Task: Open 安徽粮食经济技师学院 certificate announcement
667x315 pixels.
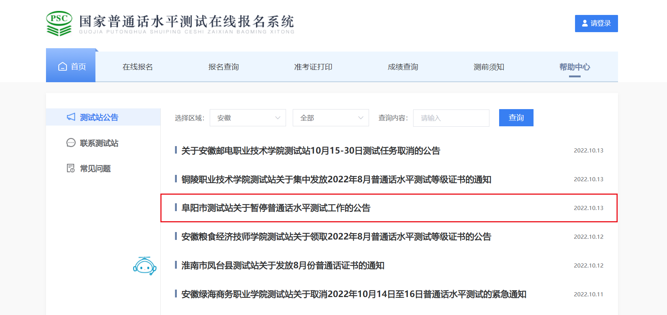Action: [x=336, y=237]
